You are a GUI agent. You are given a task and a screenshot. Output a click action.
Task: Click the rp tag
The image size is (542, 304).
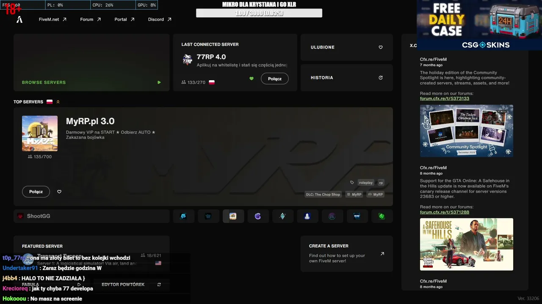pos(381,183)
